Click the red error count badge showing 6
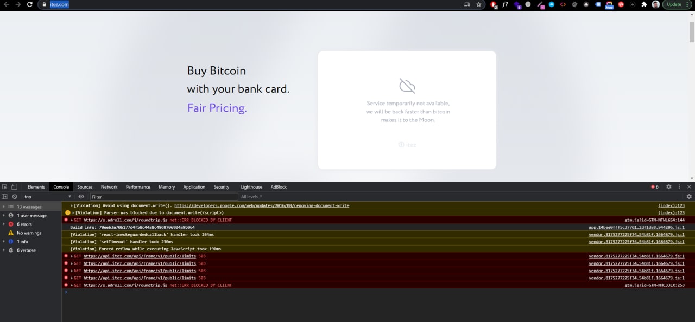 coord(655,187)
